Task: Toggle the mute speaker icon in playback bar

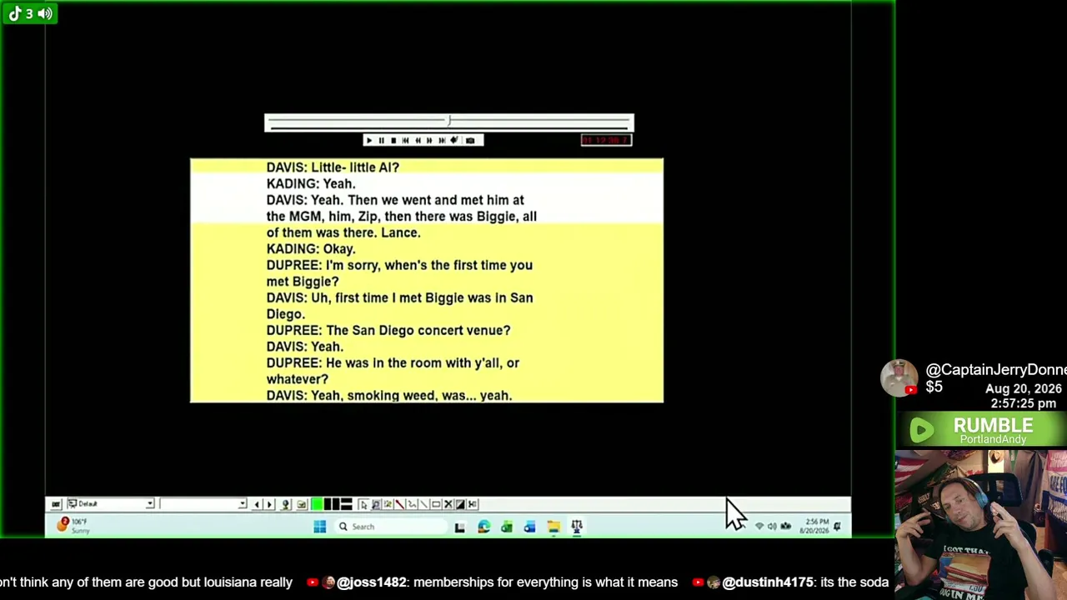Action: [x=454, y=140]
